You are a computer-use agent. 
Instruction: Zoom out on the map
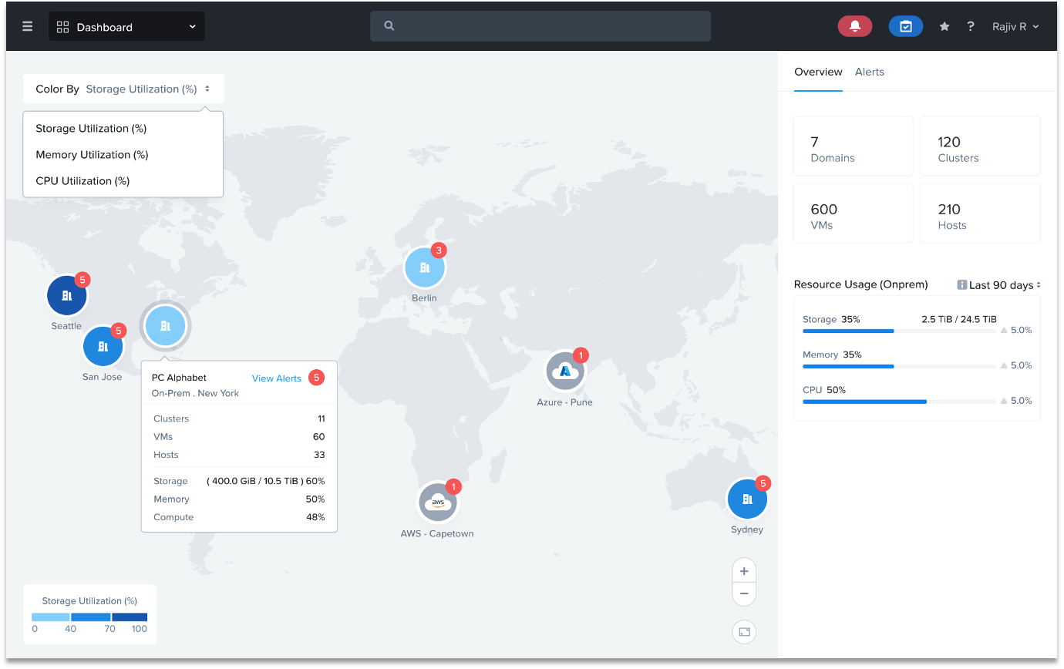744,593
